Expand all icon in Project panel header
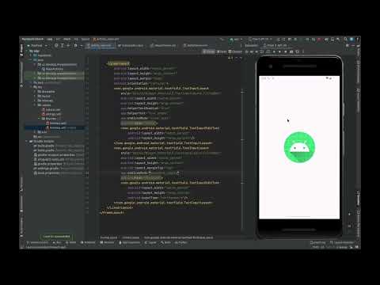380x285 pixels. click(x=63, y=46)
